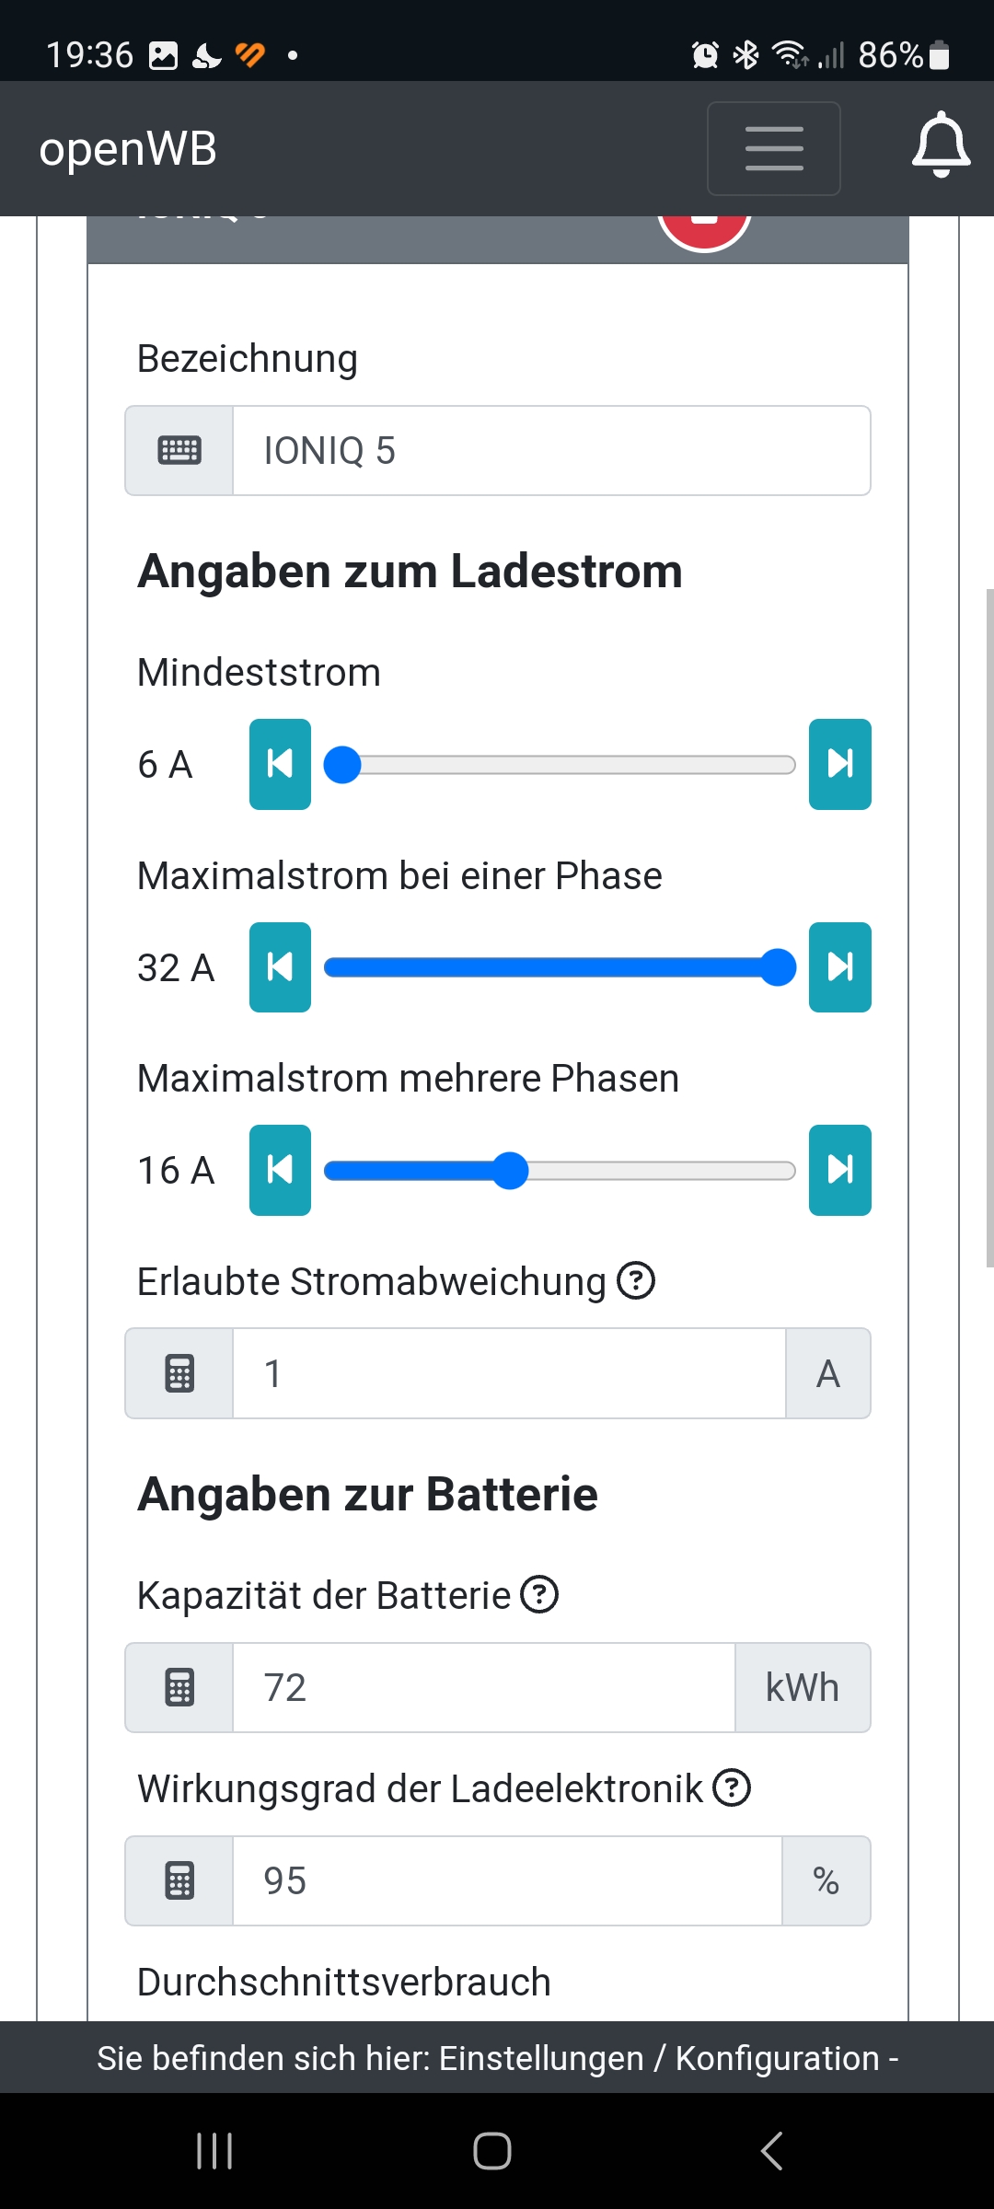Tap the notification bell icon
The width and height of the screenshot is (994, 2209).
941,145
